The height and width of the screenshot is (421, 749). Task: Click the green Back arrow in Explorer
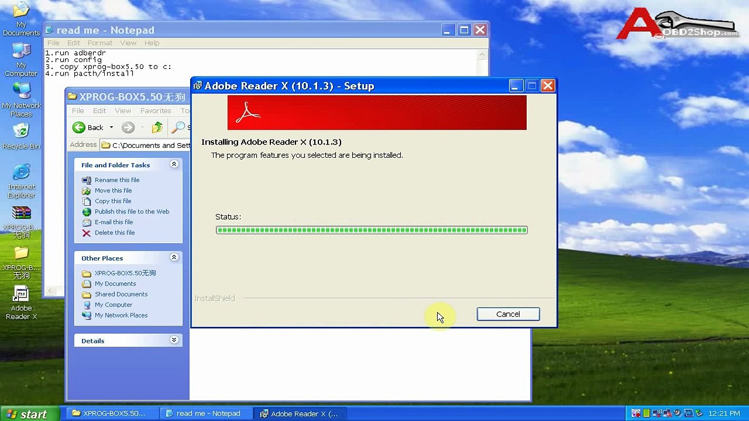coord(78,127)
